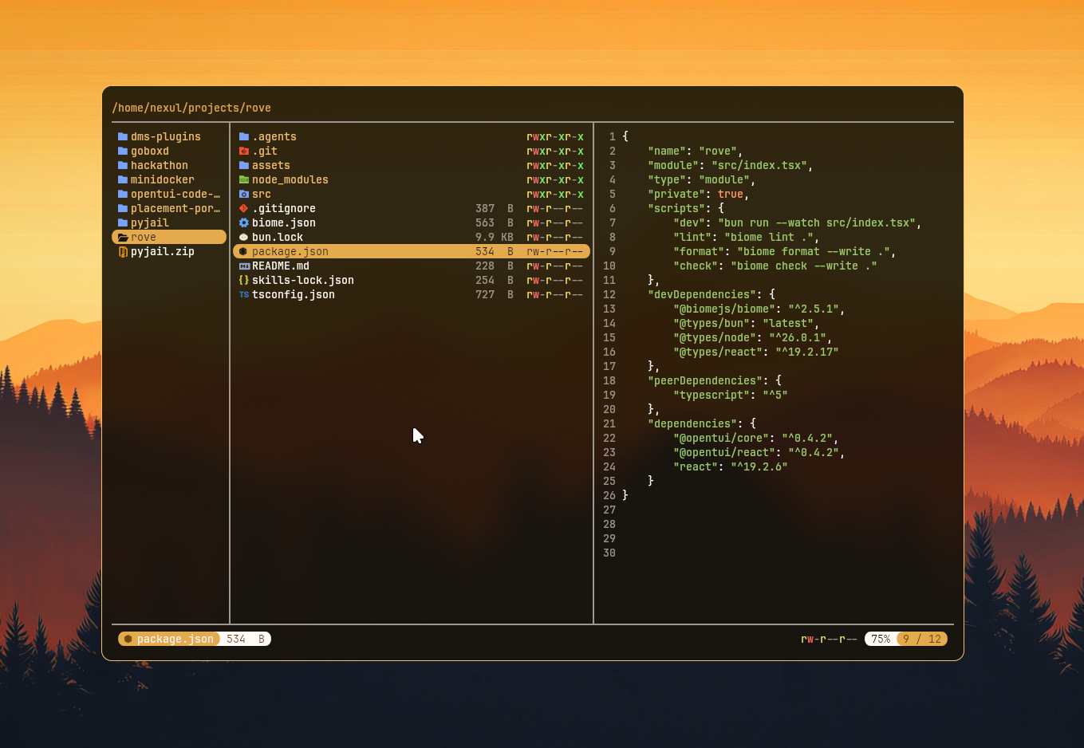
Task: Click the node_modules folder icon
Action: click(x=244, y=179)
